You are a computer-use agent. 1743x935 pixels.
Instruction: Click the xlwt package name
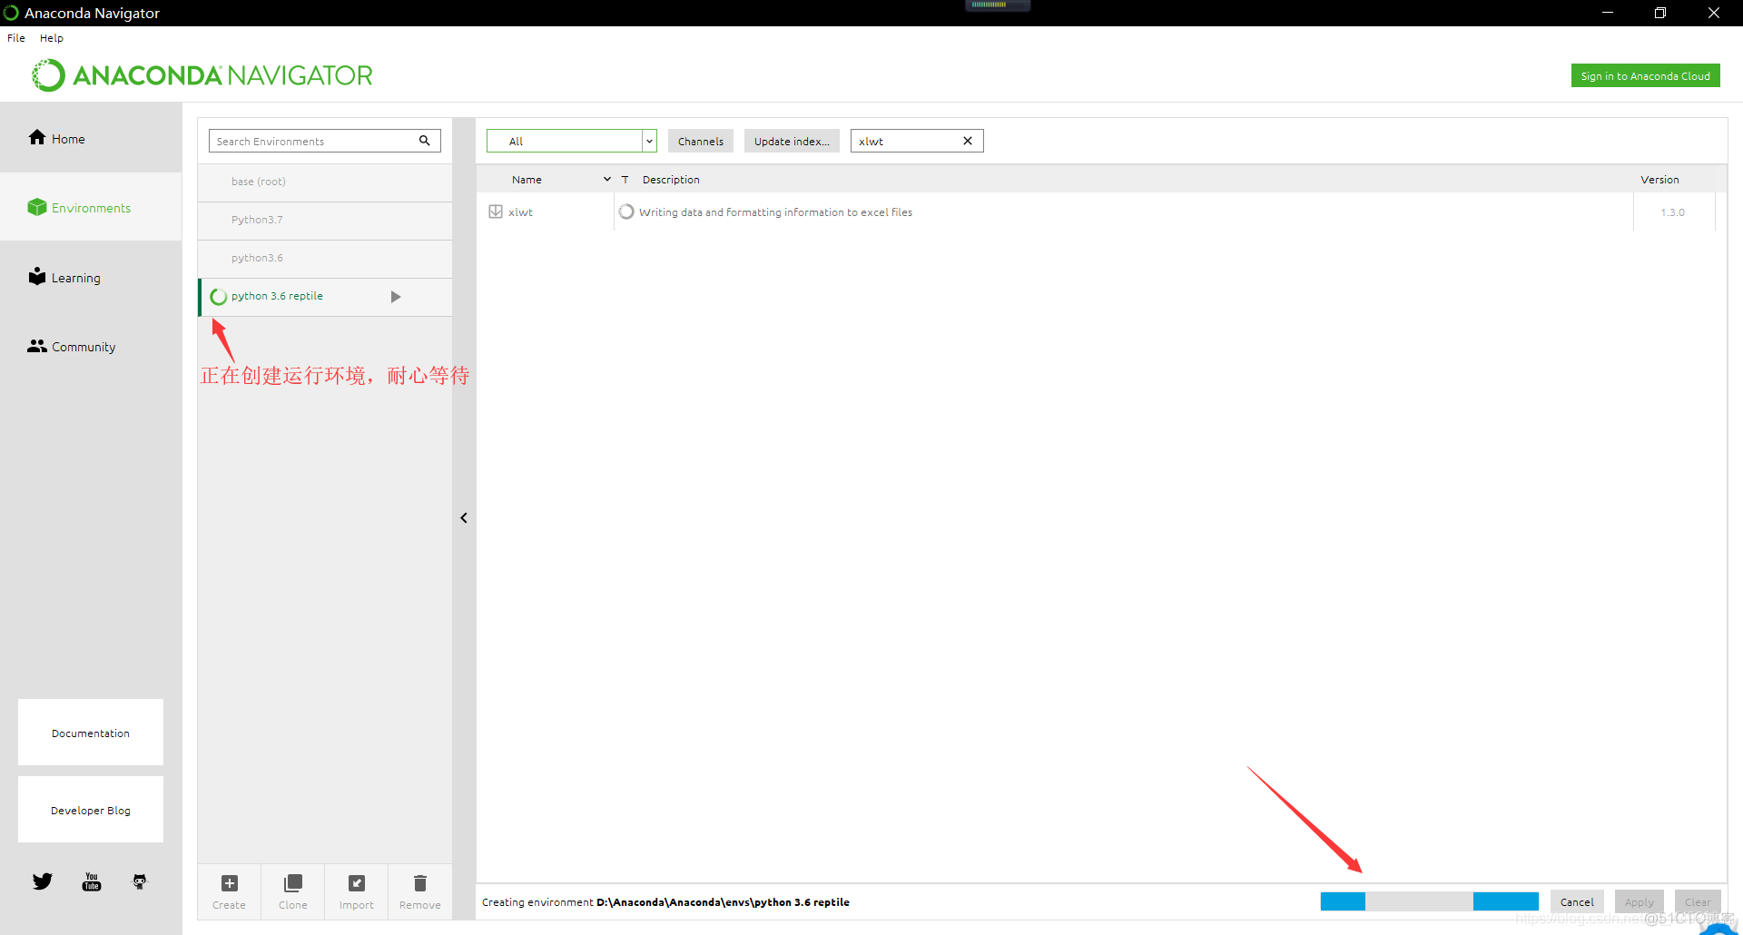[520, 212]
